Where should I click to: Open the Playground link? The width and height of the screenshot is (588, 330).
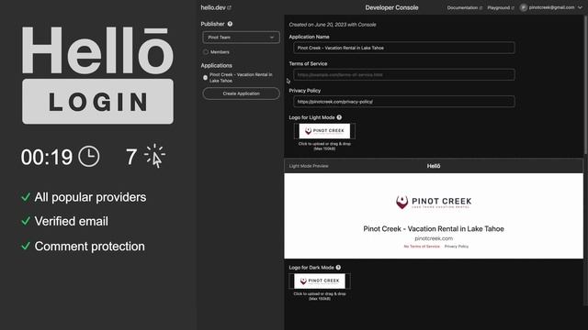click(501, 7)
